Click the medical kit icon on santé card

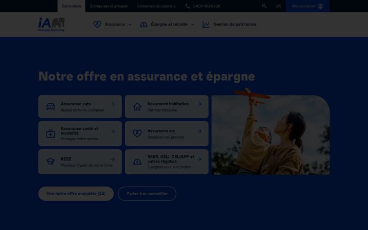point(51,133)
